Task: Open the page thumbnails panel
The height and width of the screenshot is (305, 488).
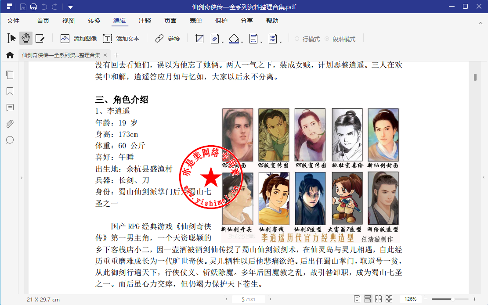Action: [10, 75]
